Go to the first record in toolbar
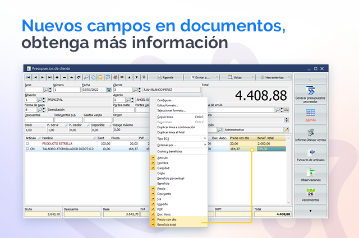359x238 pixels. coord(28,77)
